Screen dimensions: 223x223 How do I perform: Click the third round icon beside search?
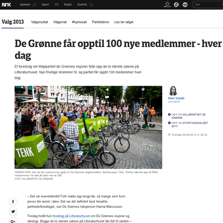(185, 4)
